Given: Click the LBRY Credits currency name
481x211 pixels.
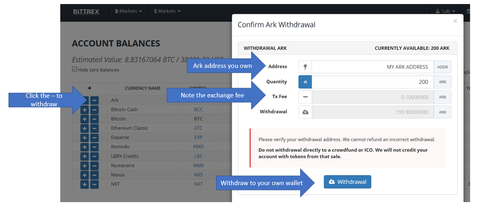Looking at the screenshot, I should coord(125,156).
